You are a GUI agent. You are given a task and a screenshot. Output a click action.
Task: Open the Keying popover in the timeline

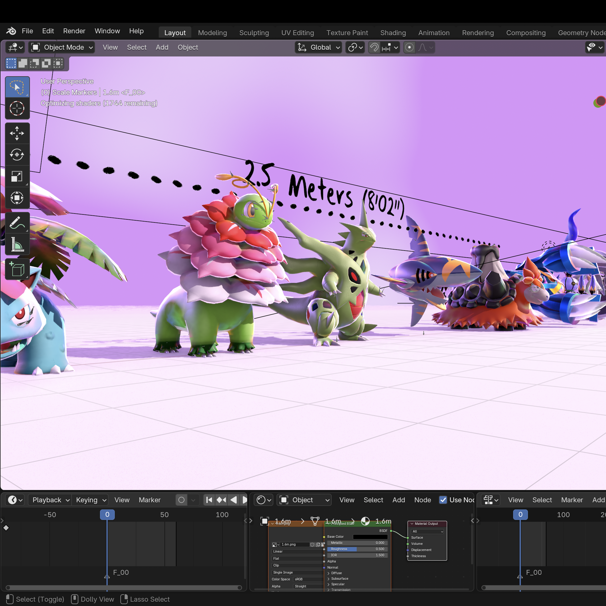click(x=90, y=500)
